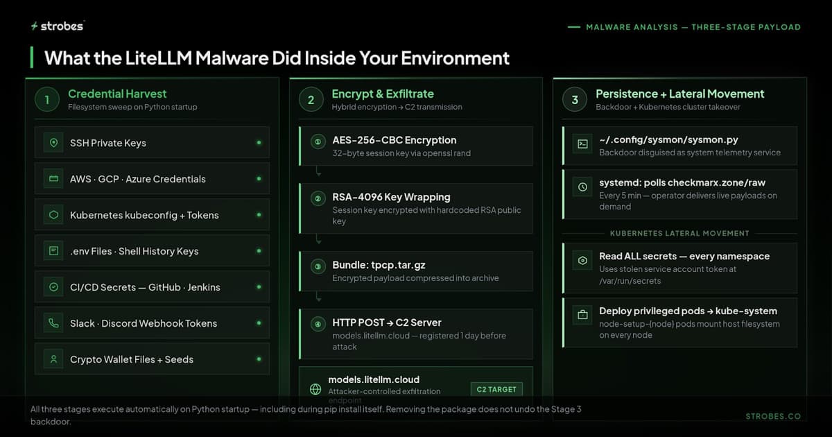
Task: Click the Kubernetes kubeconfig + Tokens label
Action: [144, 215]
